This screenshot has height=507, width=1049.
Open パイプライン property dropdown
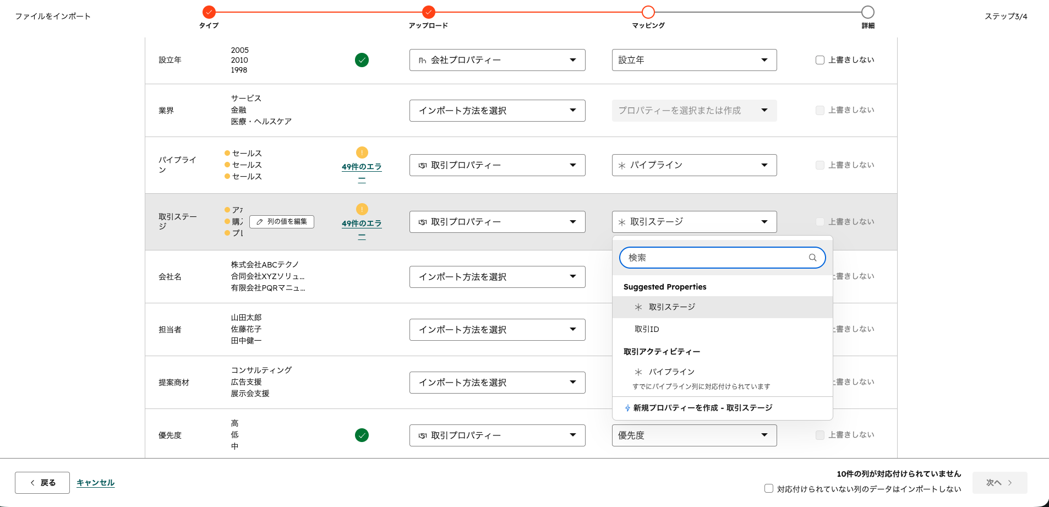pyautogui.click(x=694, y=165)
